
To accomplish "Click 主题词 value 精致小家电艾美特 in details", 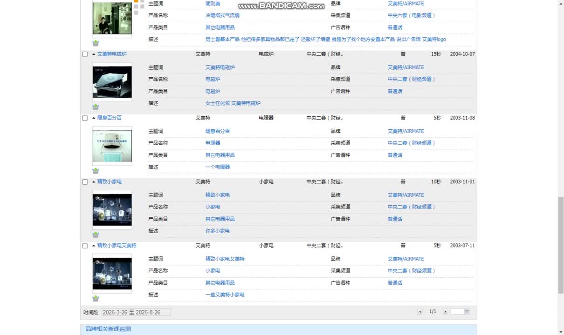I will (225, 259).
